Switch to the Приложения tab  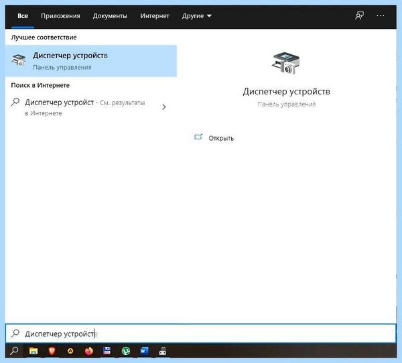point(60,16)
